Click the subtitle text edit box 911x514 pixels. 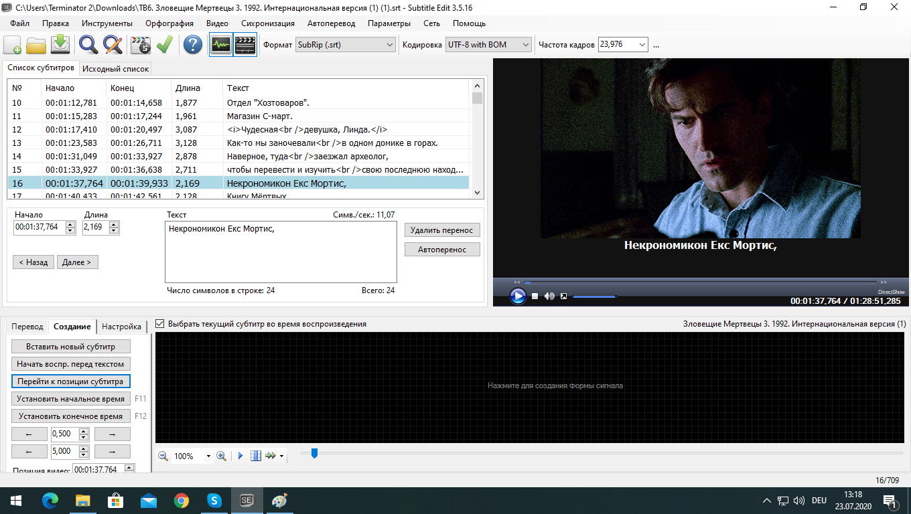coord(281,252)
